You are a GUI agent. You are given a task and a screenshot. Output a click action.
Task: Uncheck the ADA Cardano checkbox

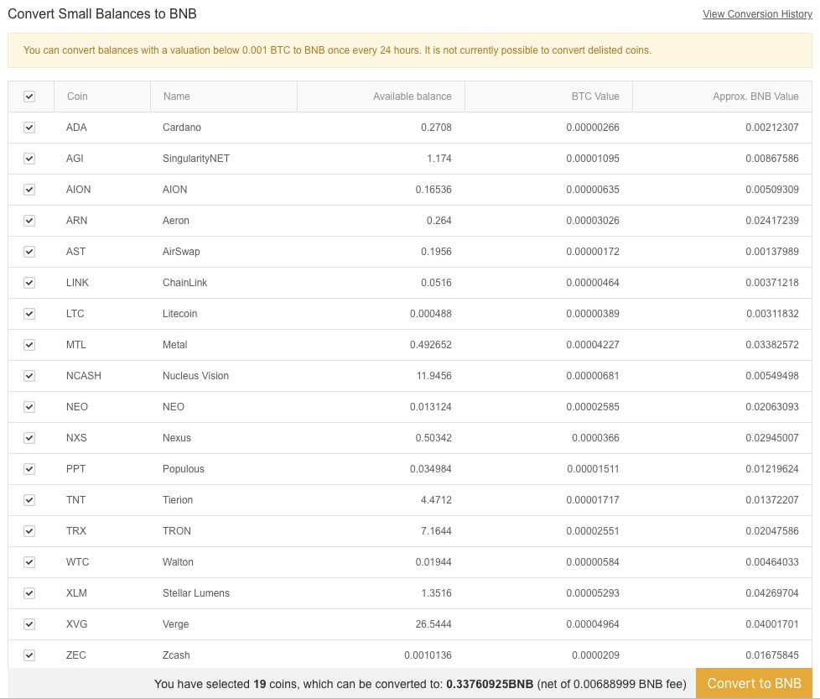[29, 128]
